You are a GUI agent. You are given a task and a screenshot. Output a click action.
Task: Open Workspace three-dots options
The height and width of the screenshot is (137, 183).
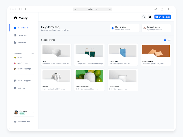[x=33, y=53]
